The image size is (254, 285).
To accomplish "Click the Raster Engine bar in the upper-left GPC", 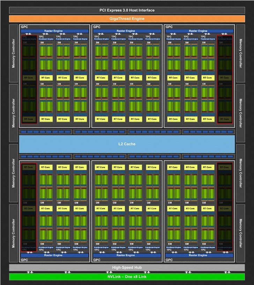I will pos(55,31).
